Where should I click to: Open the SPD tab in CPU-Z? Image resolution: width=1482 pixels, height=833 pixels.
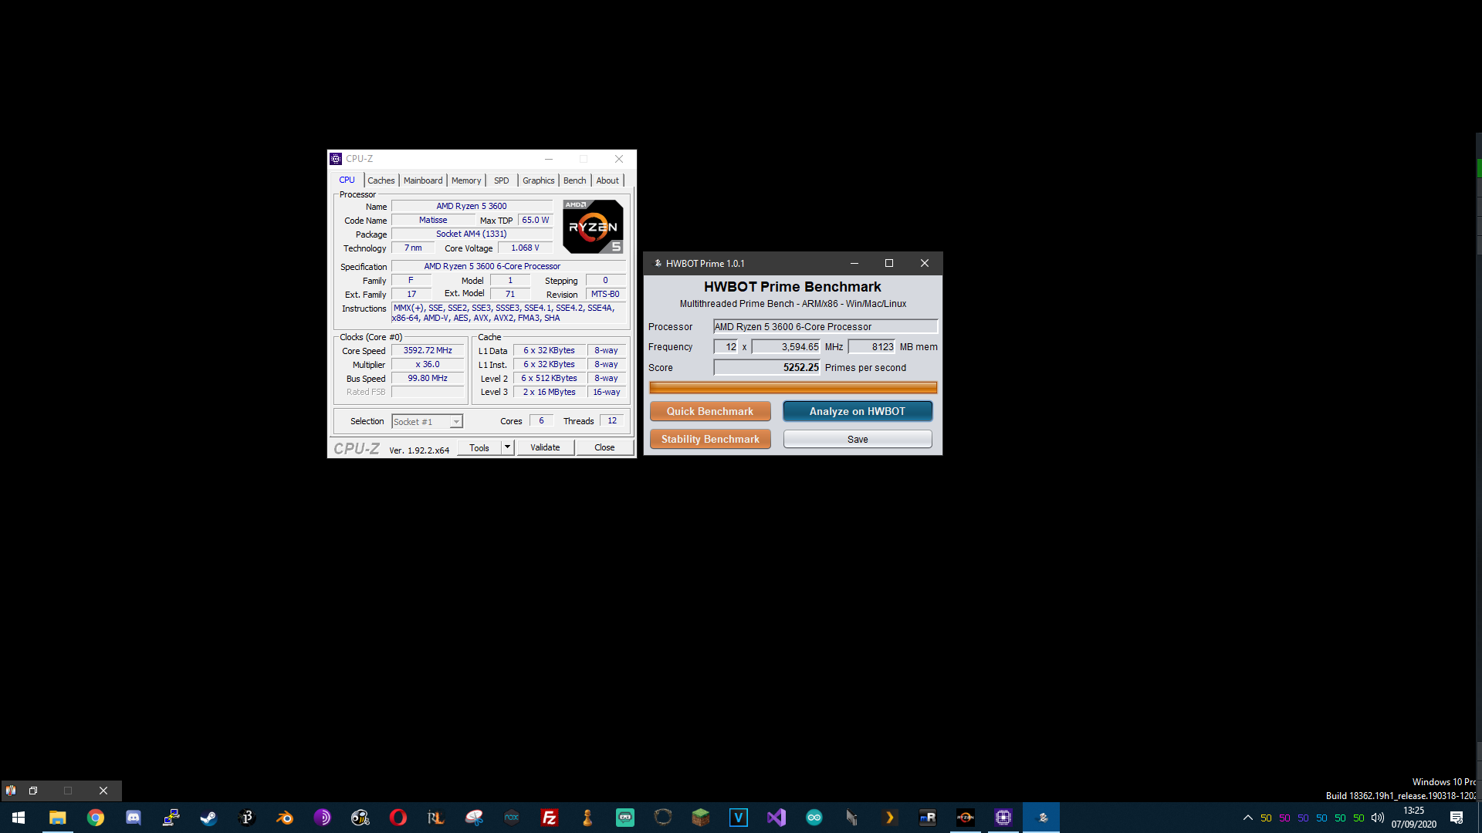tap(502, 180)
